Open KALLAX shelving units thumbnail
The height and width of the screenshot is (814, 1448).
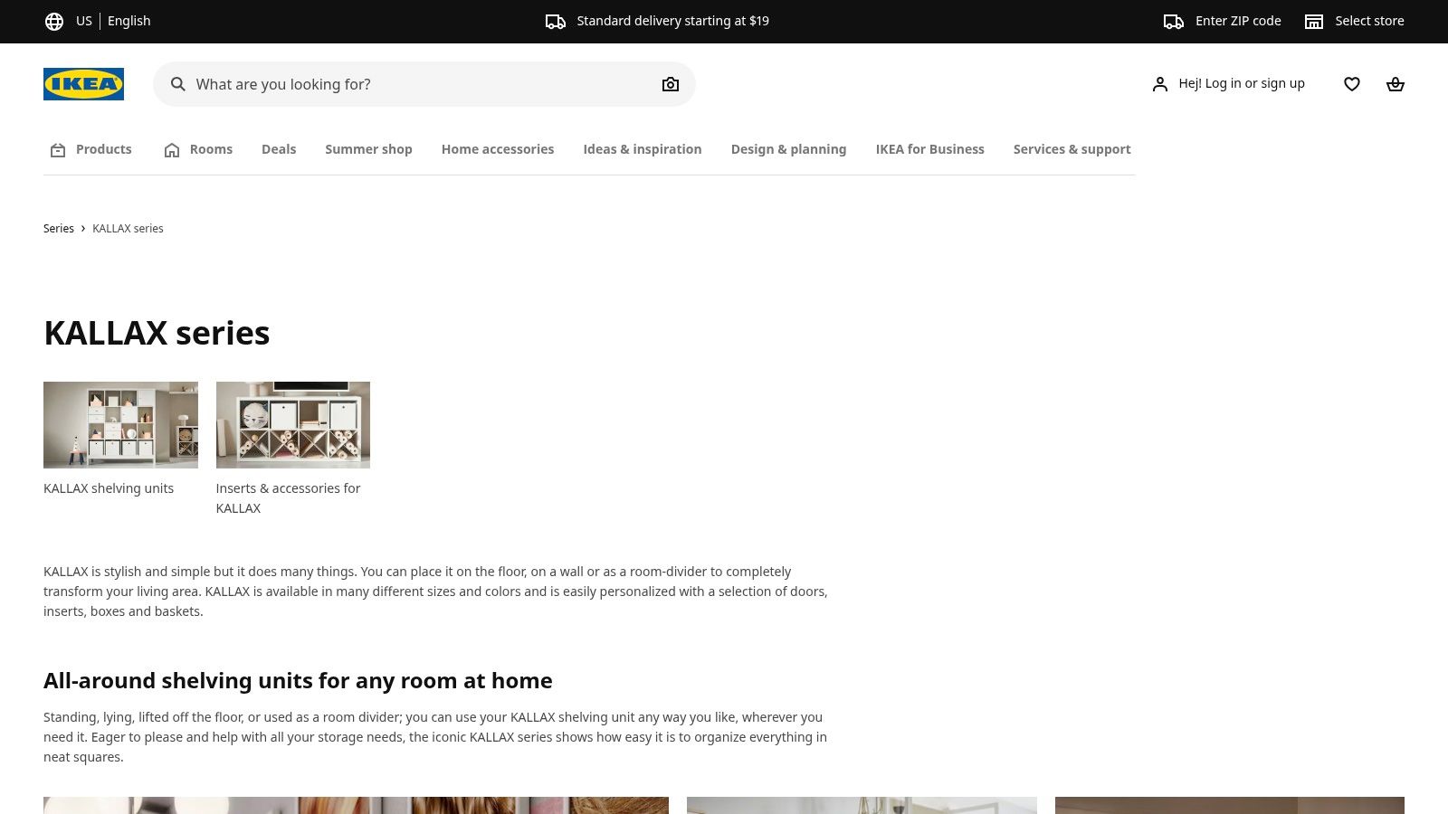[x=120, y=425]
